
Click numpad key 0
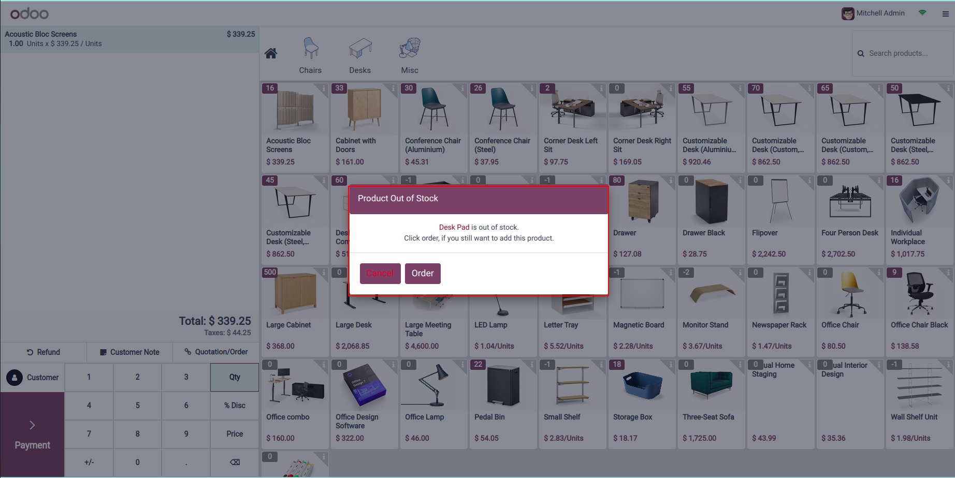pyautogui.click(x=138, y=462)
